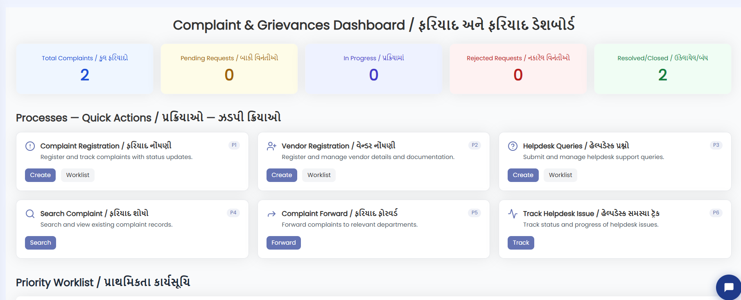Image resolution: width=741 pixels, height=300 pixels.
Task: Click 'Register and manage vendor details and documentation.'
Action: click(x=368, y=157)
